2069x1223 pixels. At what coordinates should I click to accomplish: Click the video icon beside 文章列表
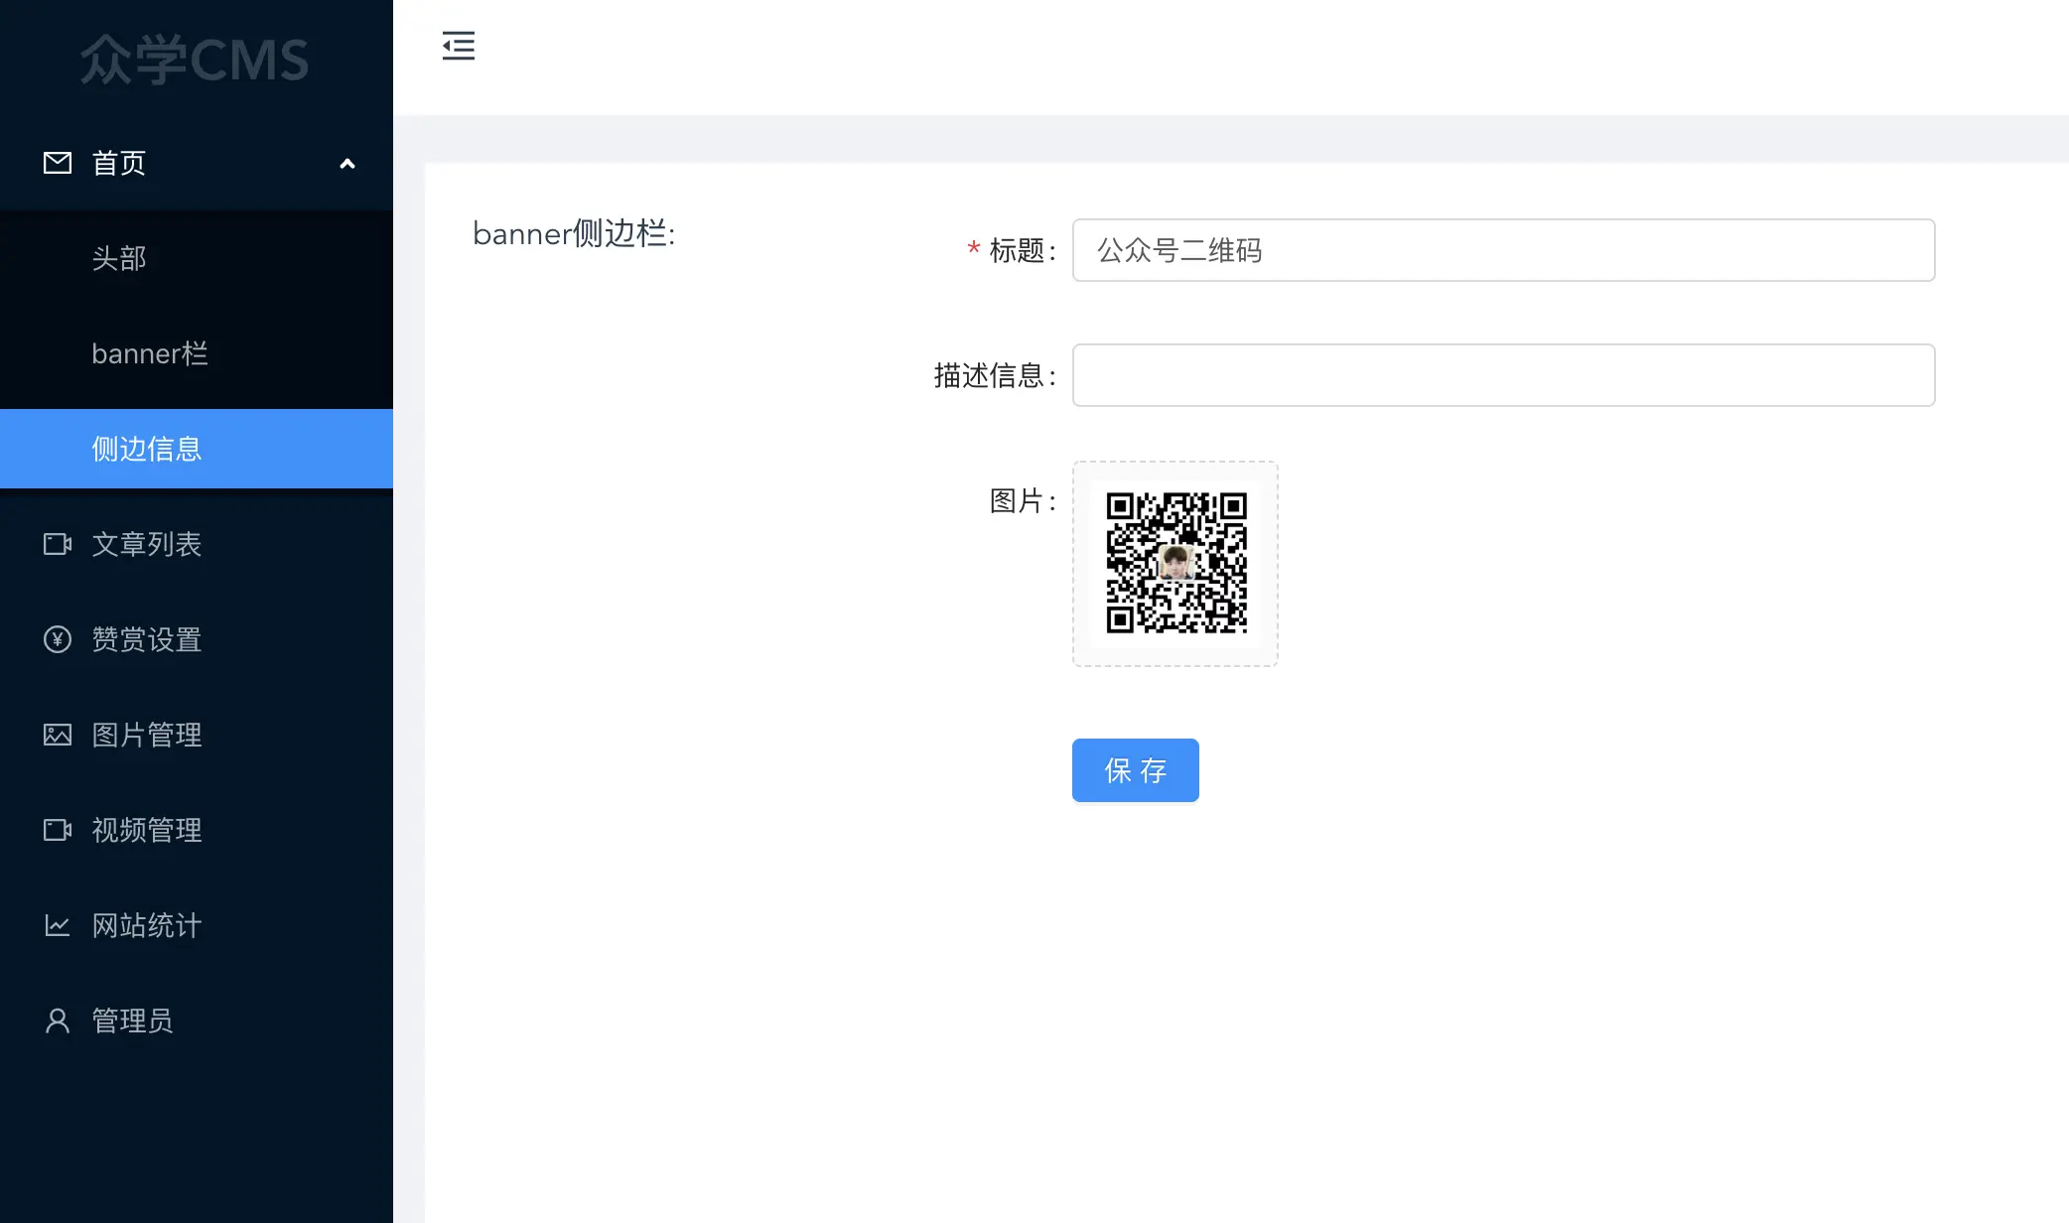pyautogui.click(x=58, y=544)
